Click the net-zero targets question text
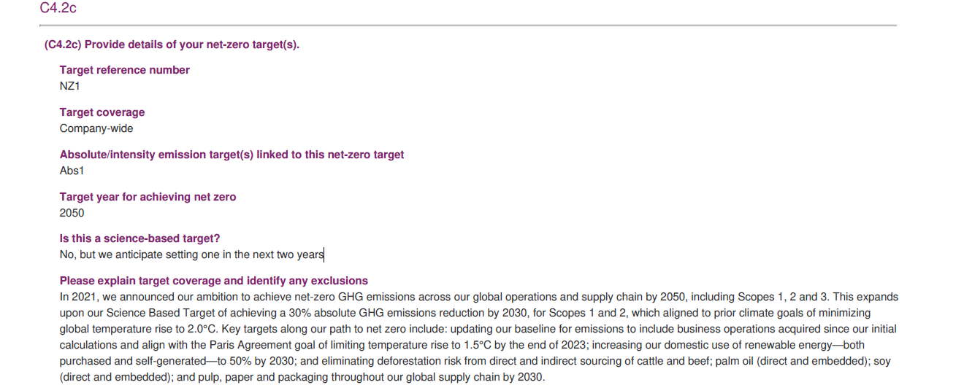The width and height of the screenshot is (964, 385). click(x=172, y=44)
